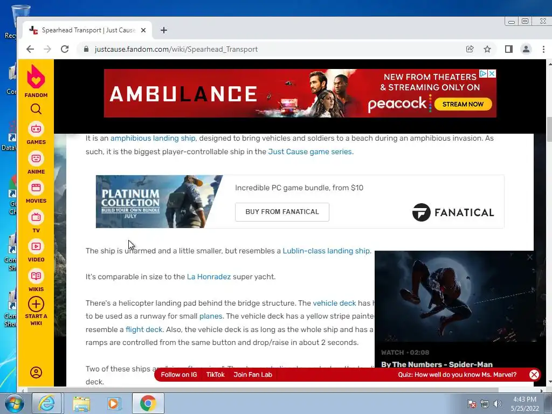Viewport: 552px width, 414px height.
Task: Open a new browser tab
Action: click(164, 30)
